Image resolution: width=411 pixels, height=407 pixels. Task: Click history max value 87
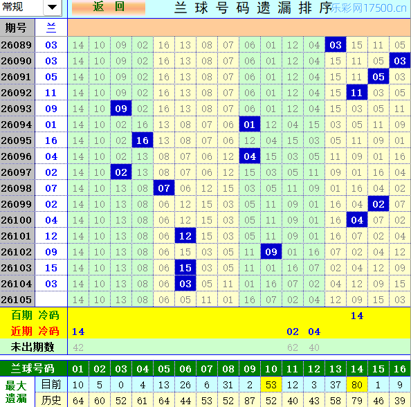pyautogui.click(x=250, y=401)
